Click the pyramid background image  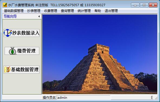click(x=100, y=54)
